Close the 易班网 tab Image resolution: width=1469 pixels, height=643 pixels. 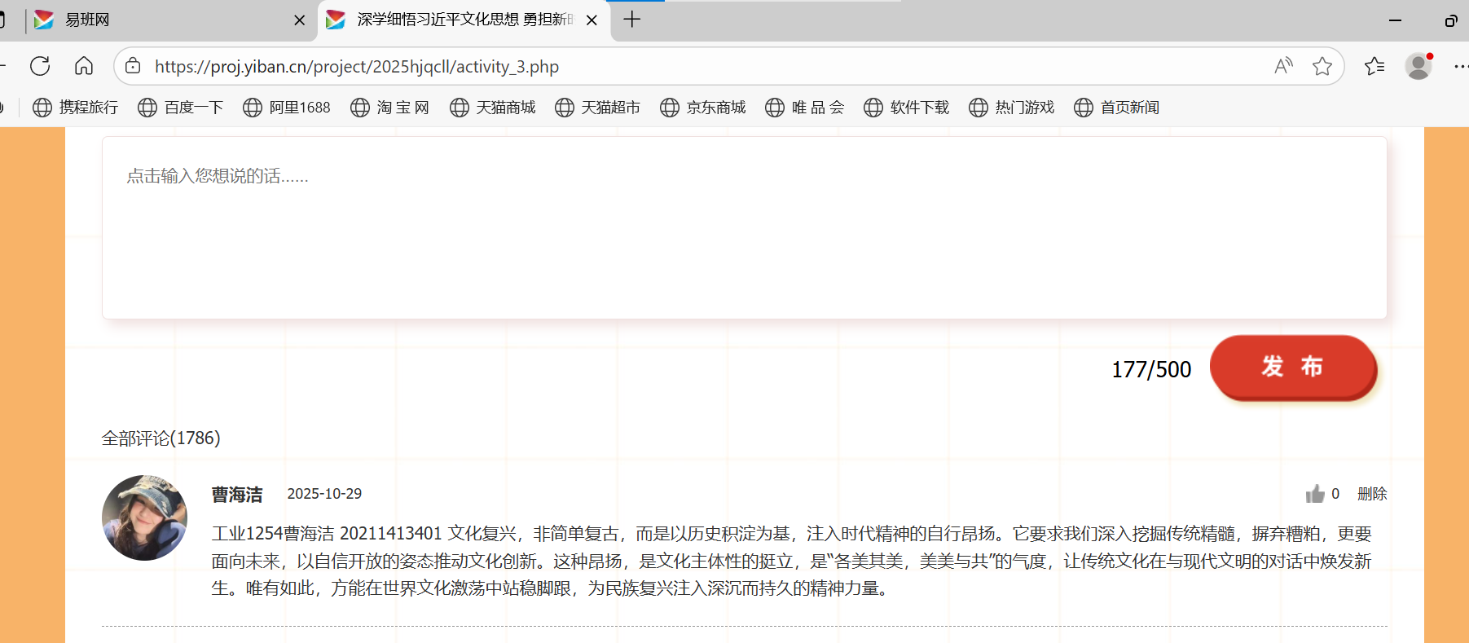[x=299, y=20]
